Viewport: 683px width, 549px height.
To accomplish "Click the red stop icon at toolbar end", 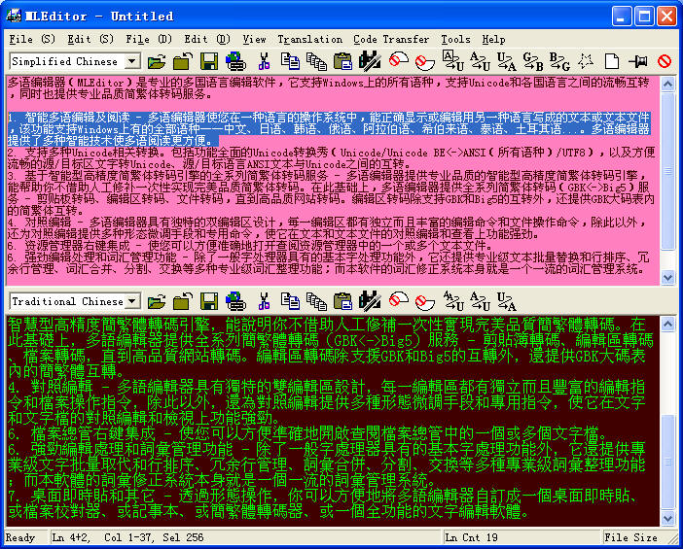I will 665,61.
